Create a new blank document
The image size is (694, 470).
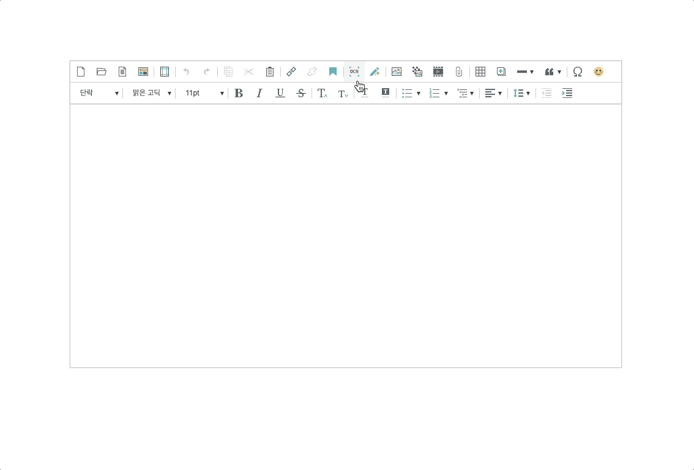coord(81,72)
